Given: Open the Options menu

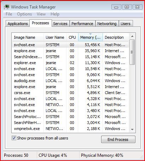Looking at the screenshot, I should point(24,14).
